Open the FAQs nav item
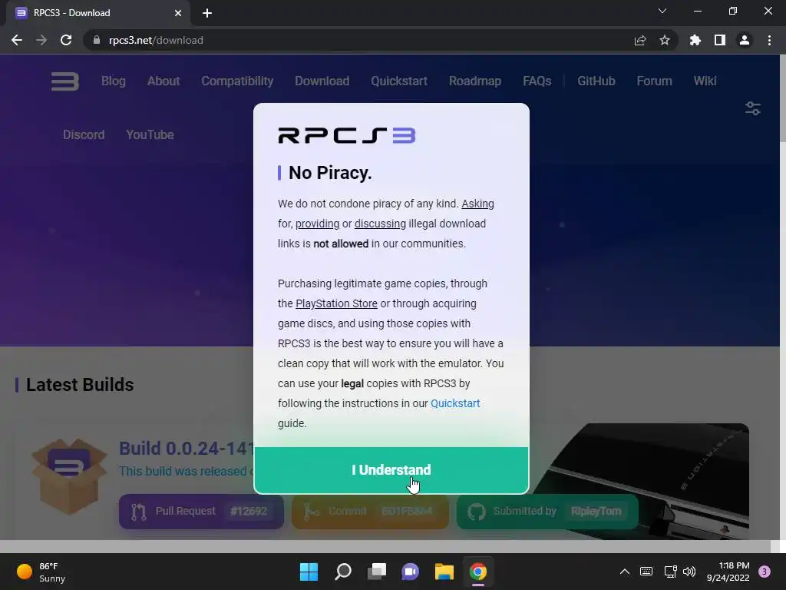The width and height of the screenshot is (786, 590). tap(537, 81)
